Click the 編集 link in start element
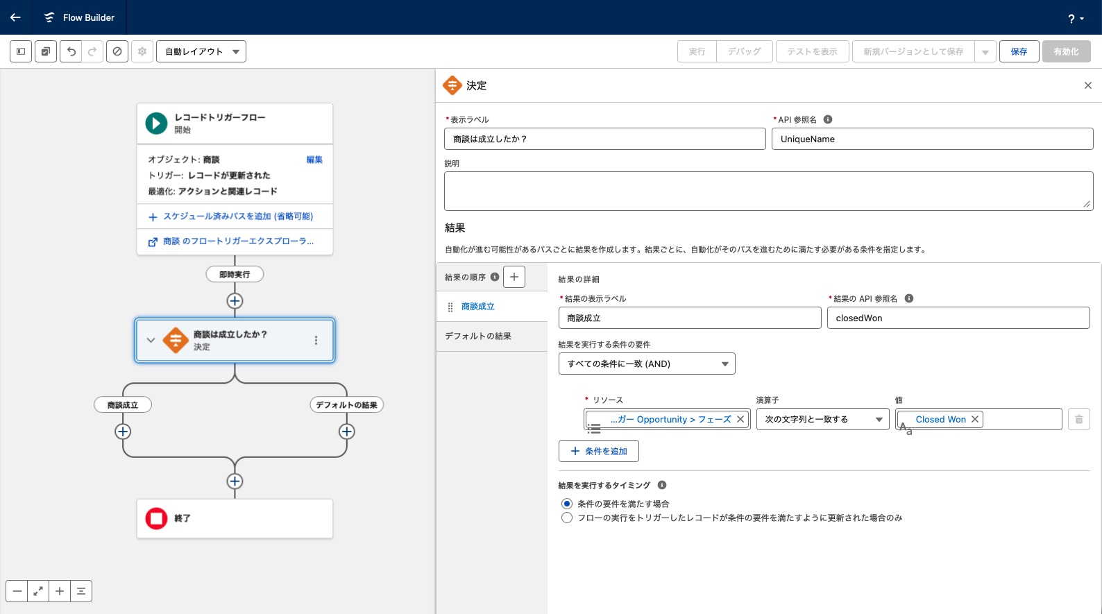1102x614 pixels. 314,160
